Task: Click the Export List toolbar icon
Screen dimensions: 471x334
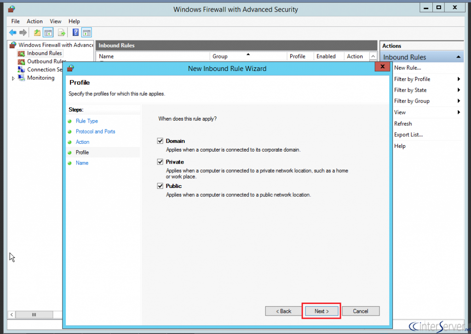Action: pos(61,33)
